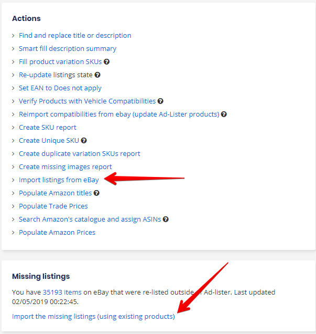The width and height of the screenshot is (316, 334).
Task: Open Populate Trade Prices action
Action: click(53, 206)
